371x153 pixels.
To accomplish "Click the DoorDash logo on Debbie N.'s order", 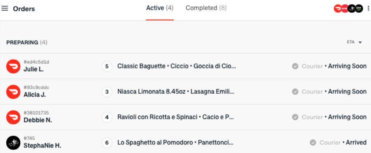I will coord(13,117).
